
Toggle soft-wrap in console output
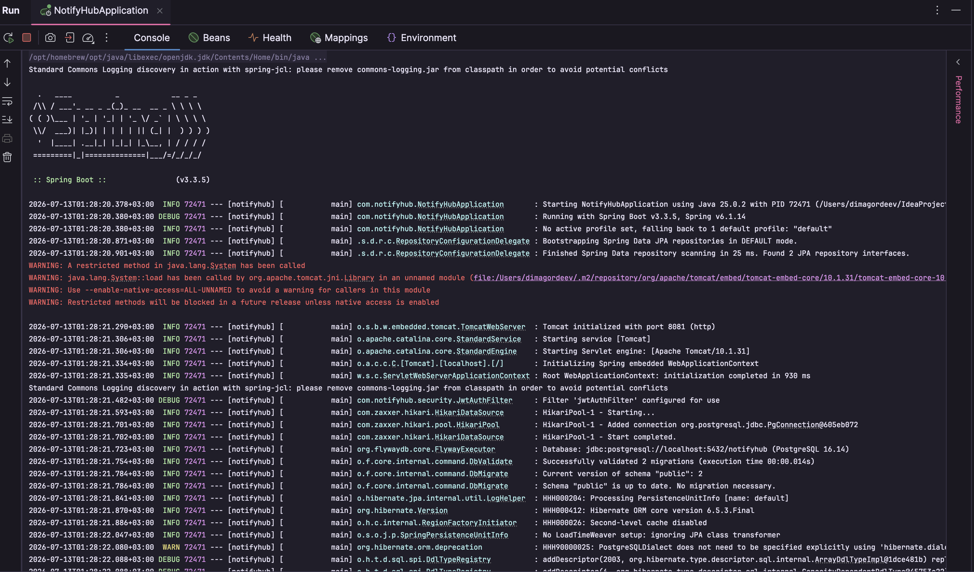click(x=7, y=101)
